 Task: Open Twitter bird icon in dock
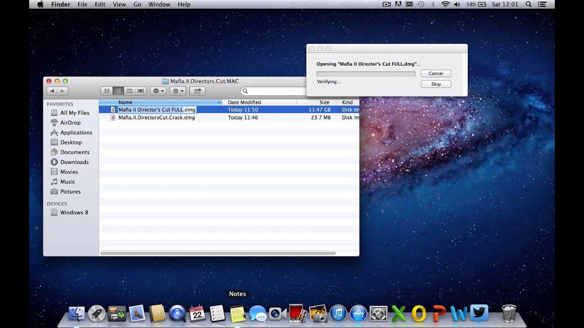click(479, 314)
